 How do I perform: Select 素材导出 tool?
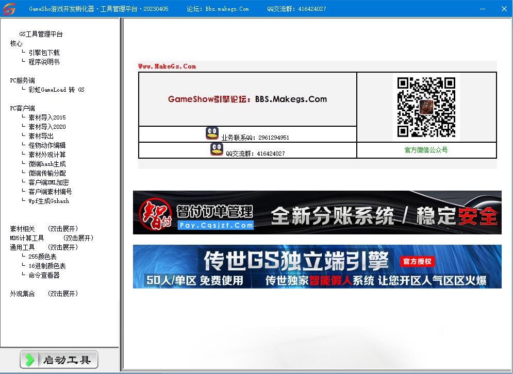tap(41, 136)
